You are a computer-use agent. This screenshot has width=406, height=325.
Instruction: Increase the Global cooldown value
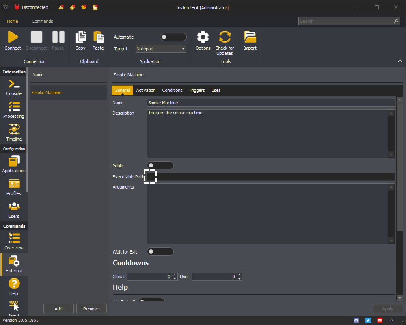(x=175, y=275)
